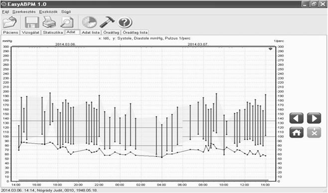Click the pie chart clock icon
Screen dimensions: 328x193
89,22
